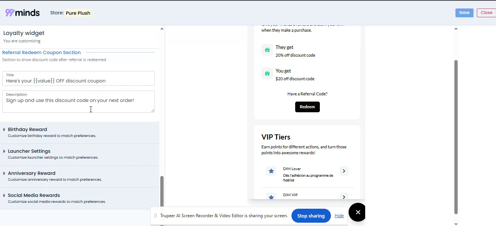Expand the Anniversary Reward section
496x226 pixels.
point(80,176)
